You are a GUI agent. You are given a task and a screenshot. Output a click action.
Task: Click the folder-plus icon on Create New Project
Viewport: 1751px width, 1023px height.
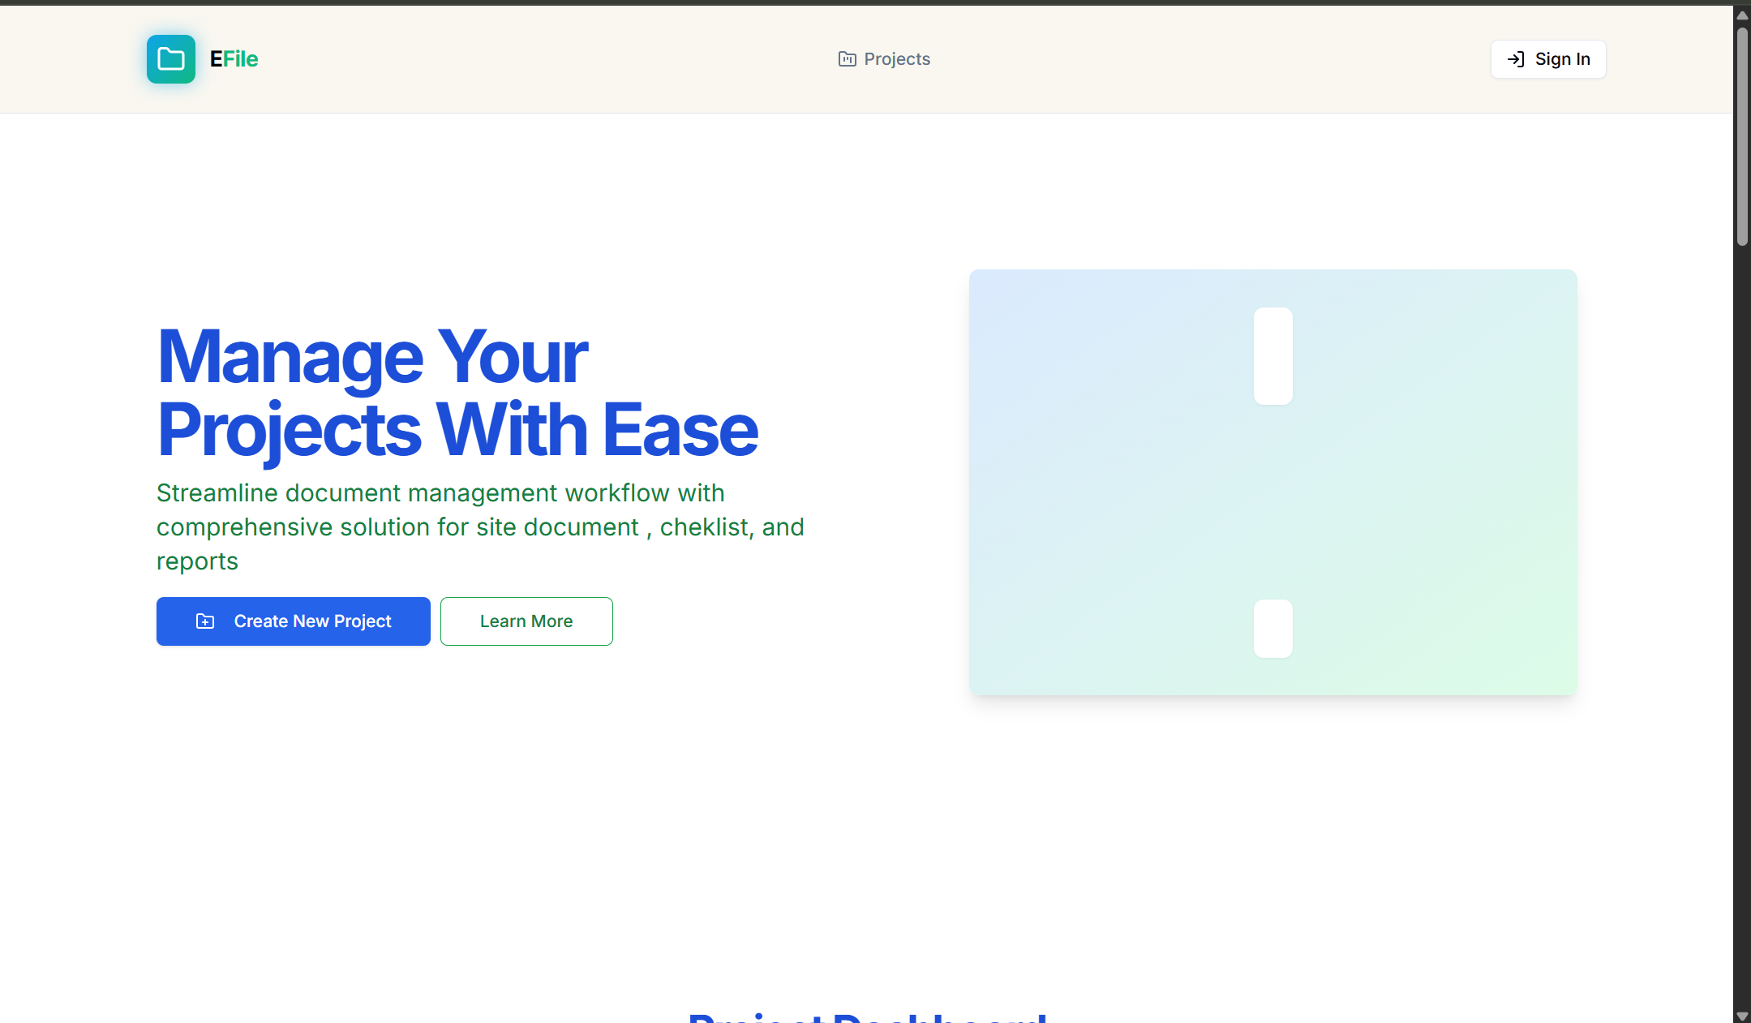coord(205,621)
